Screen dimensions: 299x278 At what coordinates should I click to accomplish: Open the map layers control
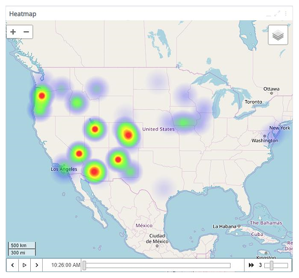pos(278,35)
